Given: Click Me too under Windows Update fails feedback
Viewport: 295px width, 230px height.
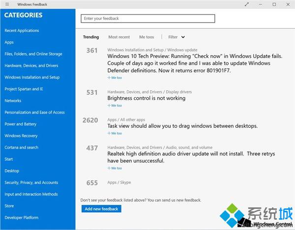Looking at the screenshot, I should point(115,78).
